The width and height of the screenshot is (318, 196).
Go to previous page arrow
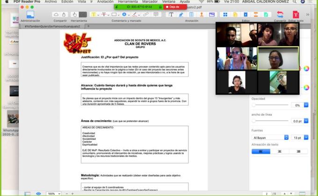tap(284, 194)
